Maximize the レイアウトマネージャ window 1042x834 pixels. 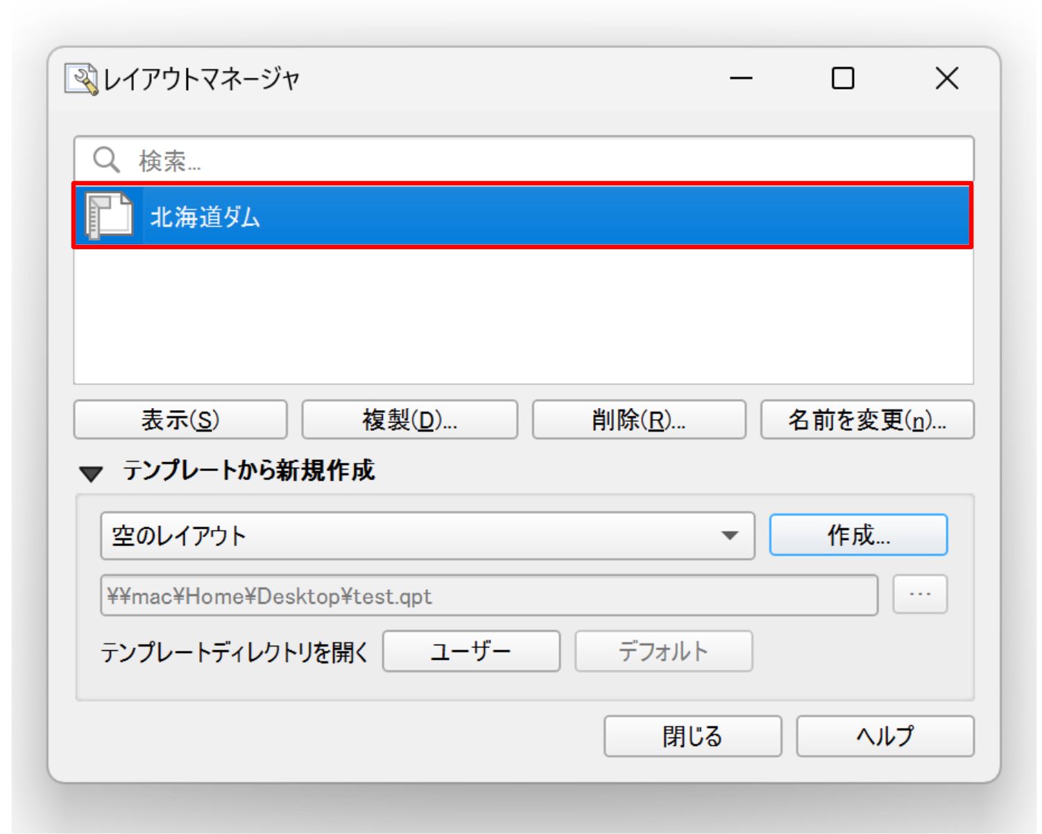(843, 78)
